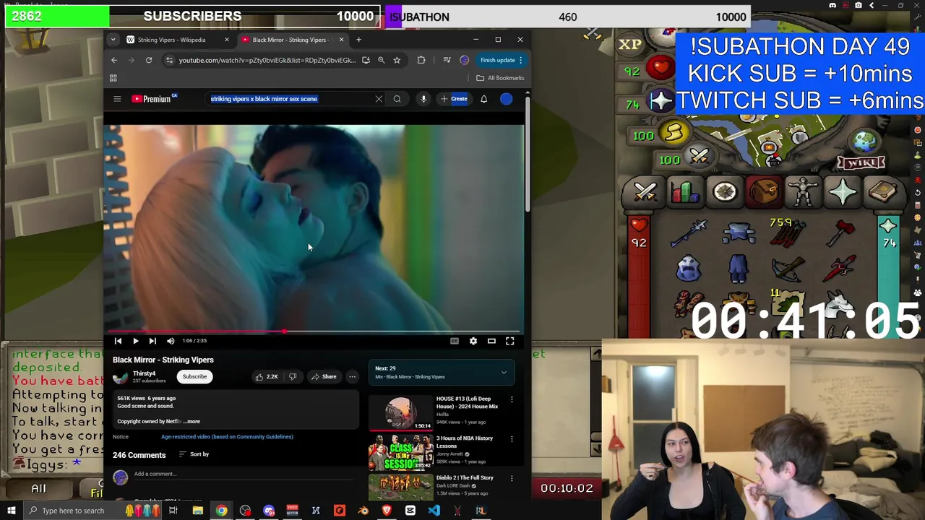925x520 pixels.
Task: Open Chrome apps grid shortcut
Action: click(x=113, y=78)
